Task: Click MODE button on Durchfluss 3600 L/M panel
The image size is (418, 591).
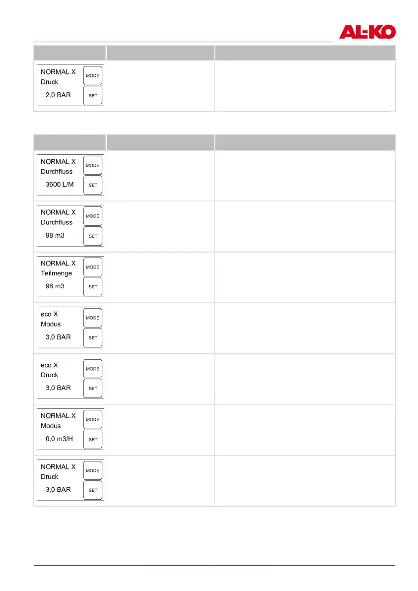Action: 93,165
